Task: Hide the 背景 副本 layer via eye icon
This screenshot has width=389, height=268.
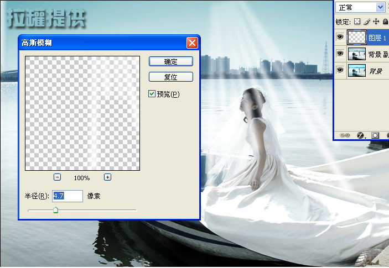Action: 340,54
